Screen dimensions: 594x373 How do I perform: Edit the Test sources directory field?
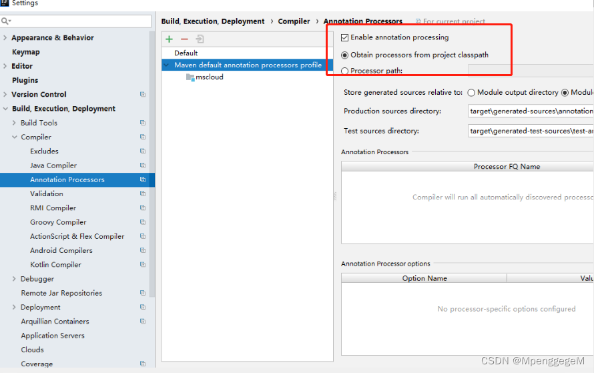pos(531,131)
